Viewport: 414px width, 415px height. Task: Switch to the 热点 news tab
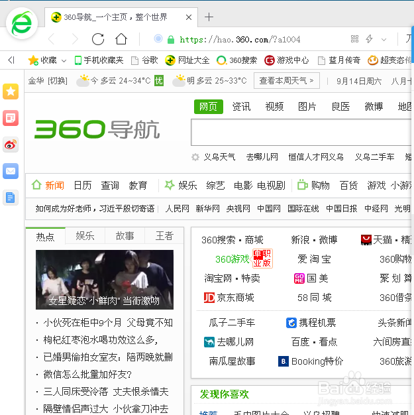(45, 237)
